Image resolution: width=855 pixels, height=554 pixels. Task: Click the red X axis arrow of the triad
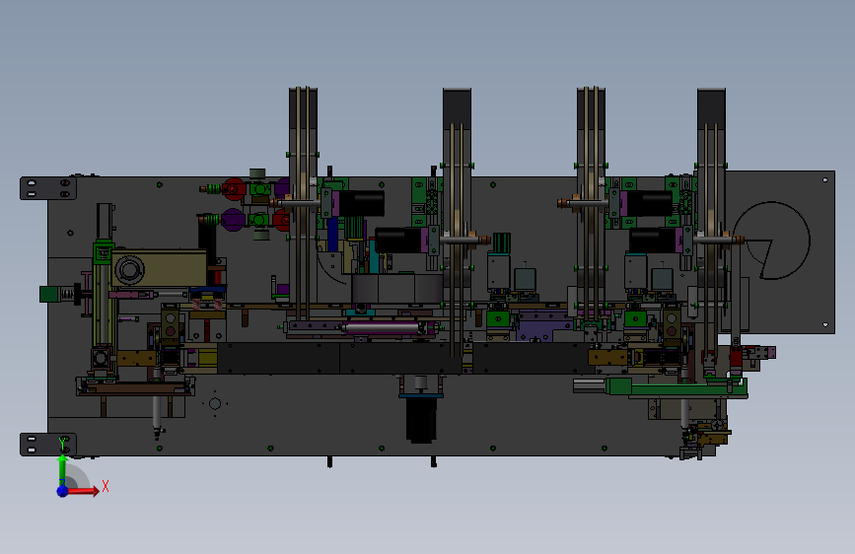click(x=83, y=491)
